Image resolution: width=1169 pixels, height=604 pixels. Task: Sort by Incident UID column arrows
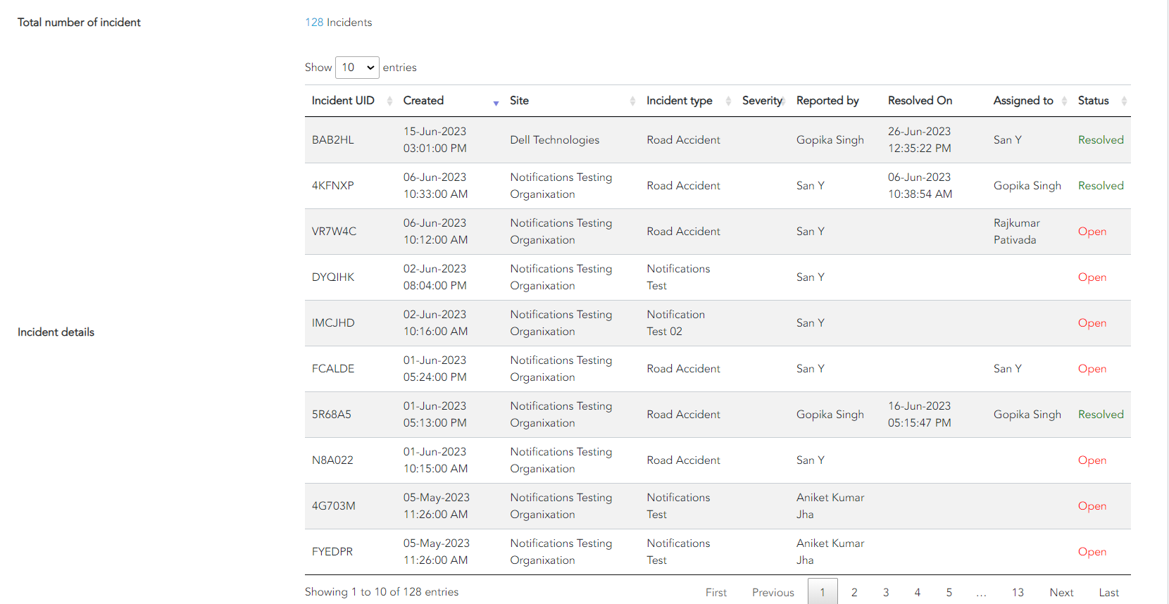389,101
